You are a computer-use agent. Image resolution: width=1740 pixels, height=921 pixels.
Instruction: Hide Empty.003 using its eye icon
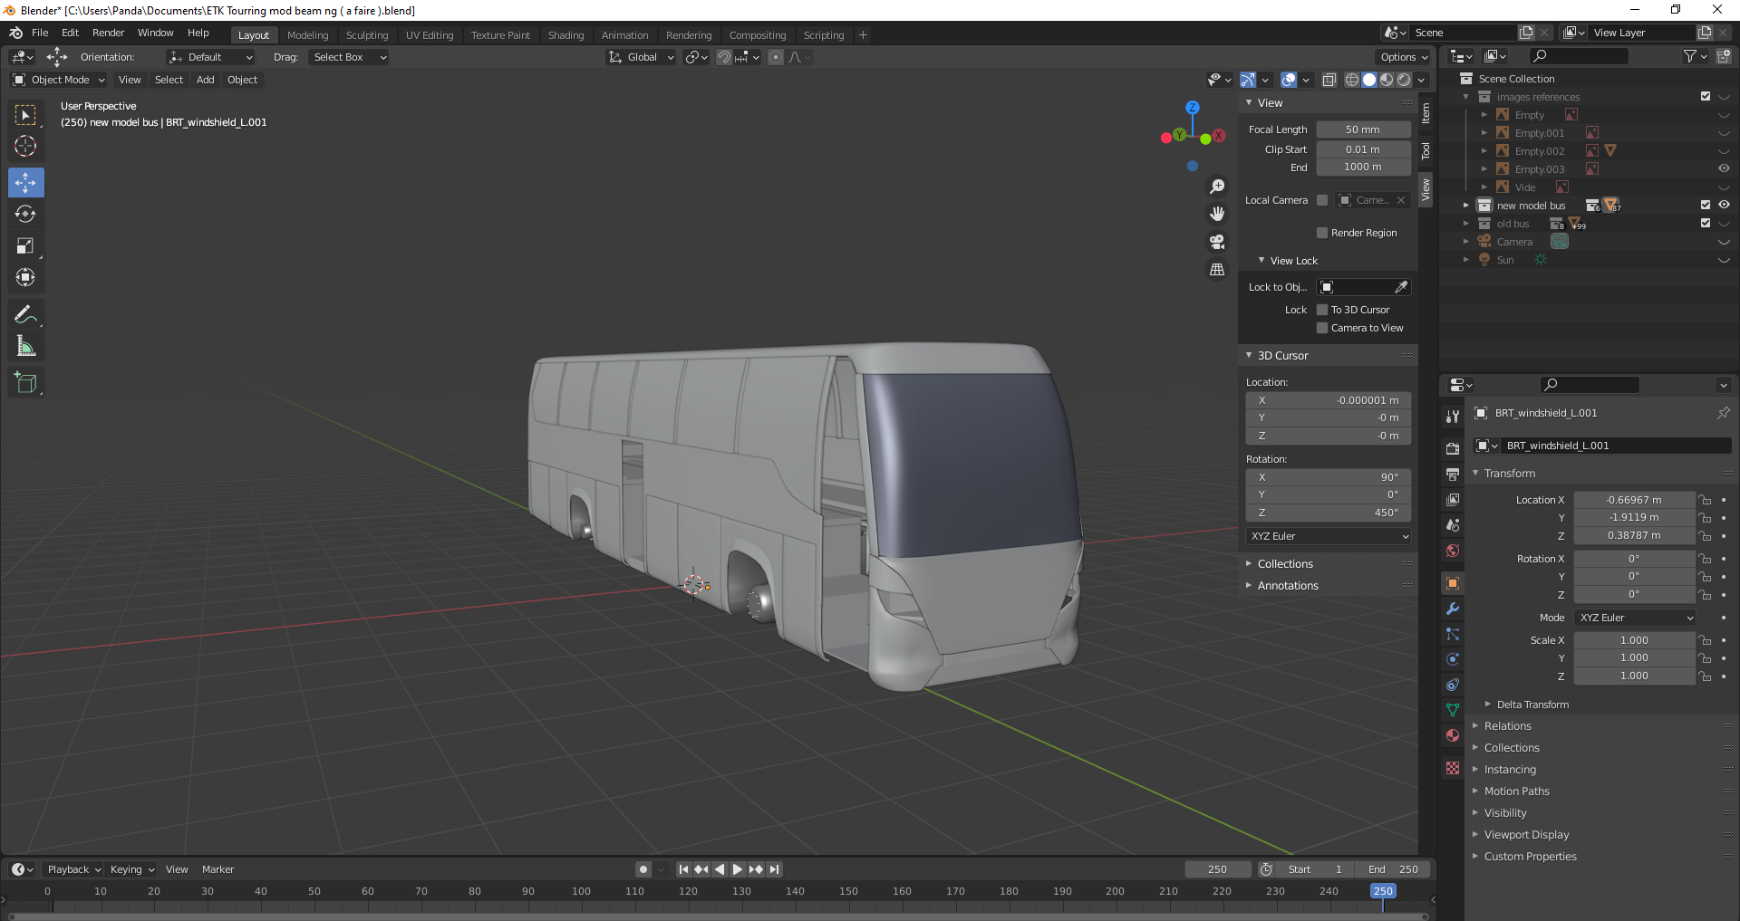point(1724,169)
